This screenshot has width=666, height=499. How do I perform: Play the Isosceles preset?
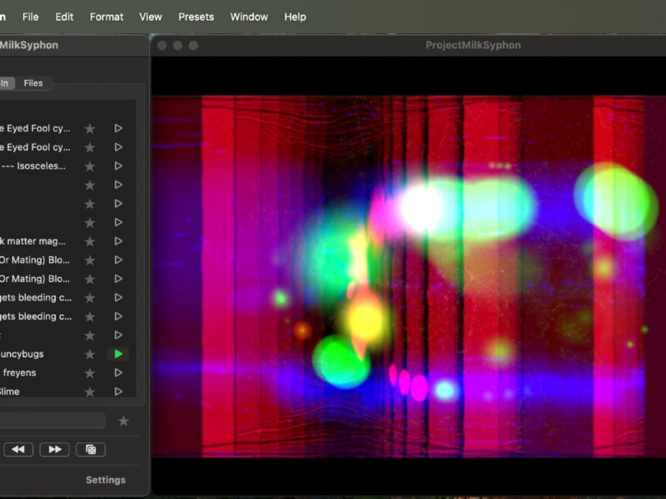118,166
